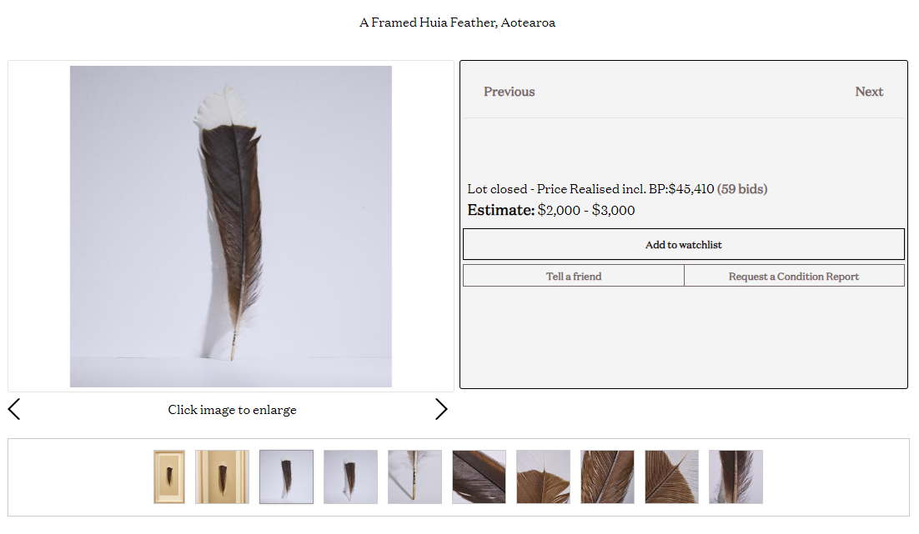Request a Condition Report

click(x=793, y=277)
